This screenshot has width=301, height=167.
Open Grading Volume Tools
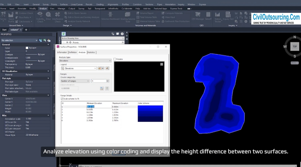(128, 17)
